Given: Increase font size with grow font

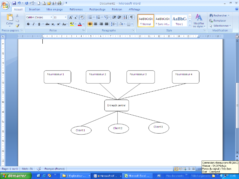Looking at the screenshot, I should (70, 17).
